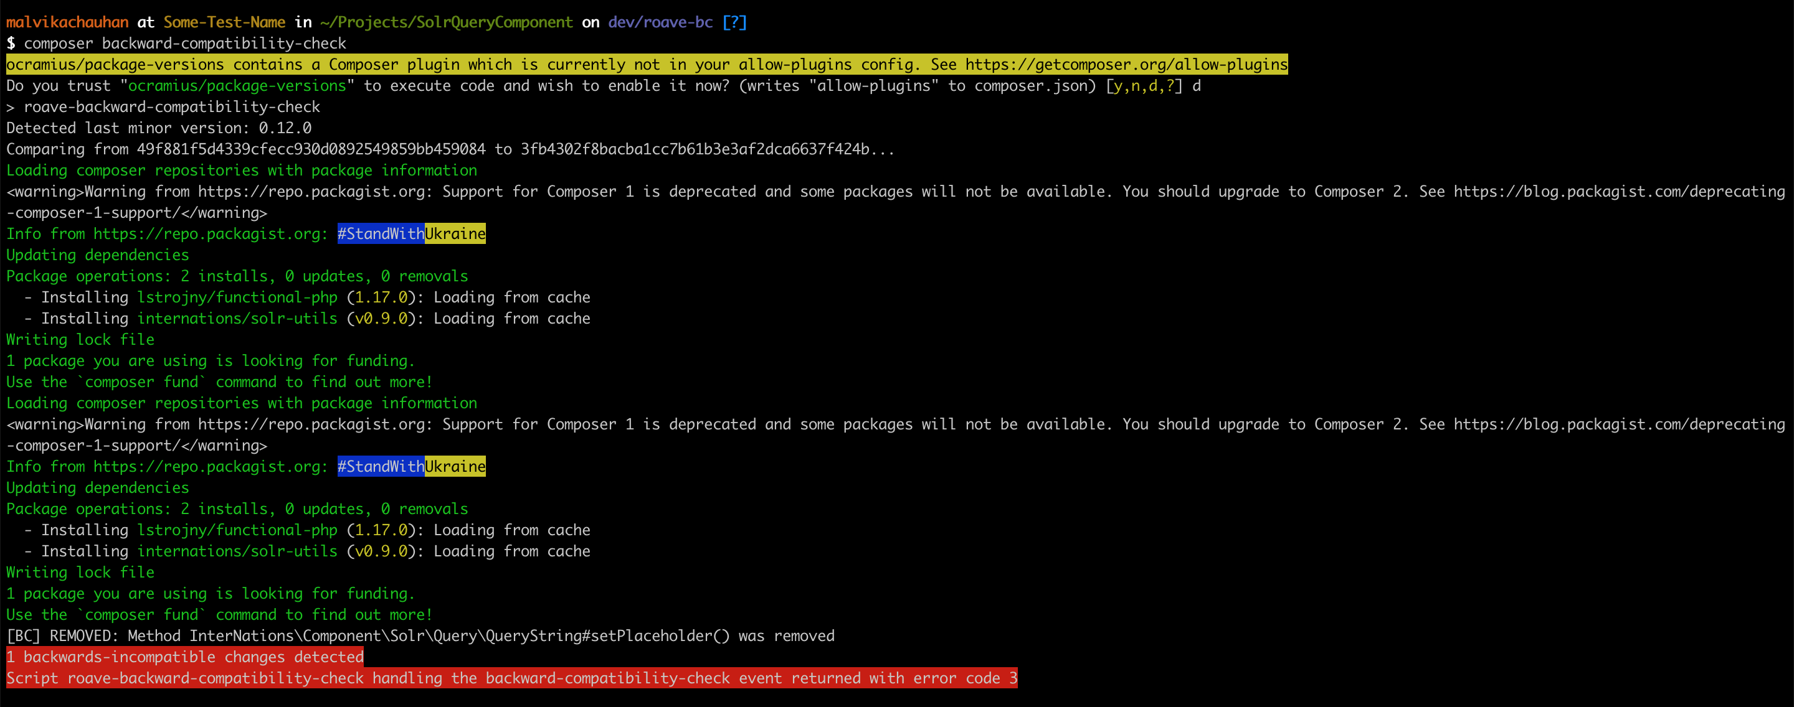This screenshot has width=1794, height=707.
Task: Click the first 'Loading composer repositories' line
Action: click(242, 171)
